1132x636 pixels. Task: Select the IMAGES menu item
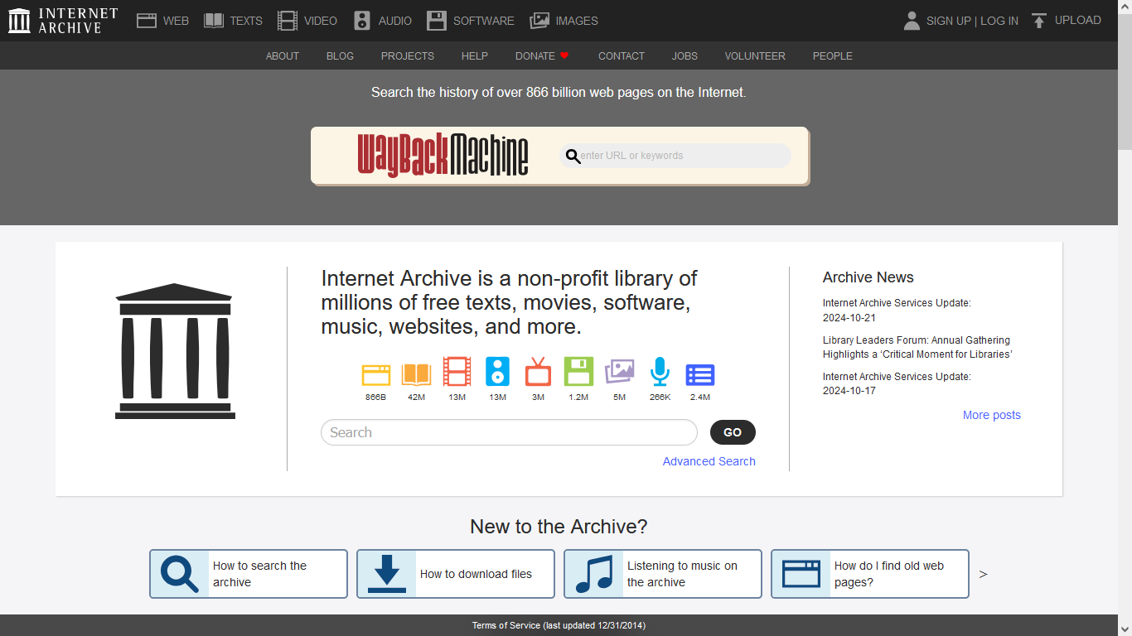[577, 21]
